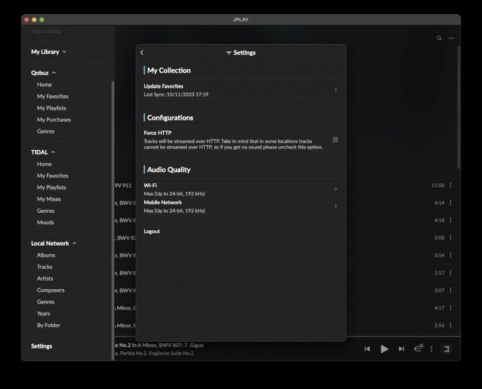The width and height of the screenshot is (482, 389).
Task: Open TIDAL My Favorites
Action: (53, 176)
